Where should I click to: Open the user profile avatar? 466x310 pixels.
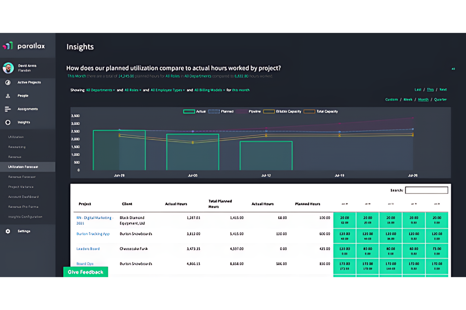8,68
